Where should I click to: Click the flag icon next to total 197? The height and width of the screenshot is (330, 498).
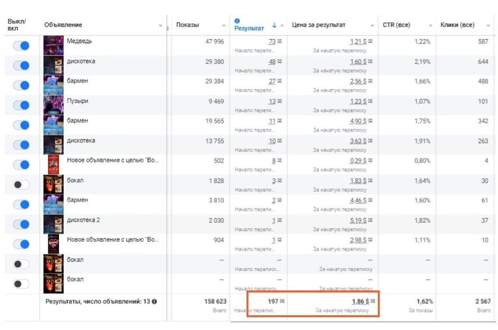click(x=283, y=302)
